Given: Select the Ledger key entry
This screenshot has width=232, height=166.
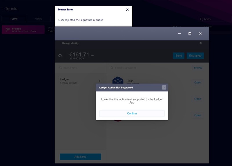Looking at the screenshot, I should tap(81, 81).
